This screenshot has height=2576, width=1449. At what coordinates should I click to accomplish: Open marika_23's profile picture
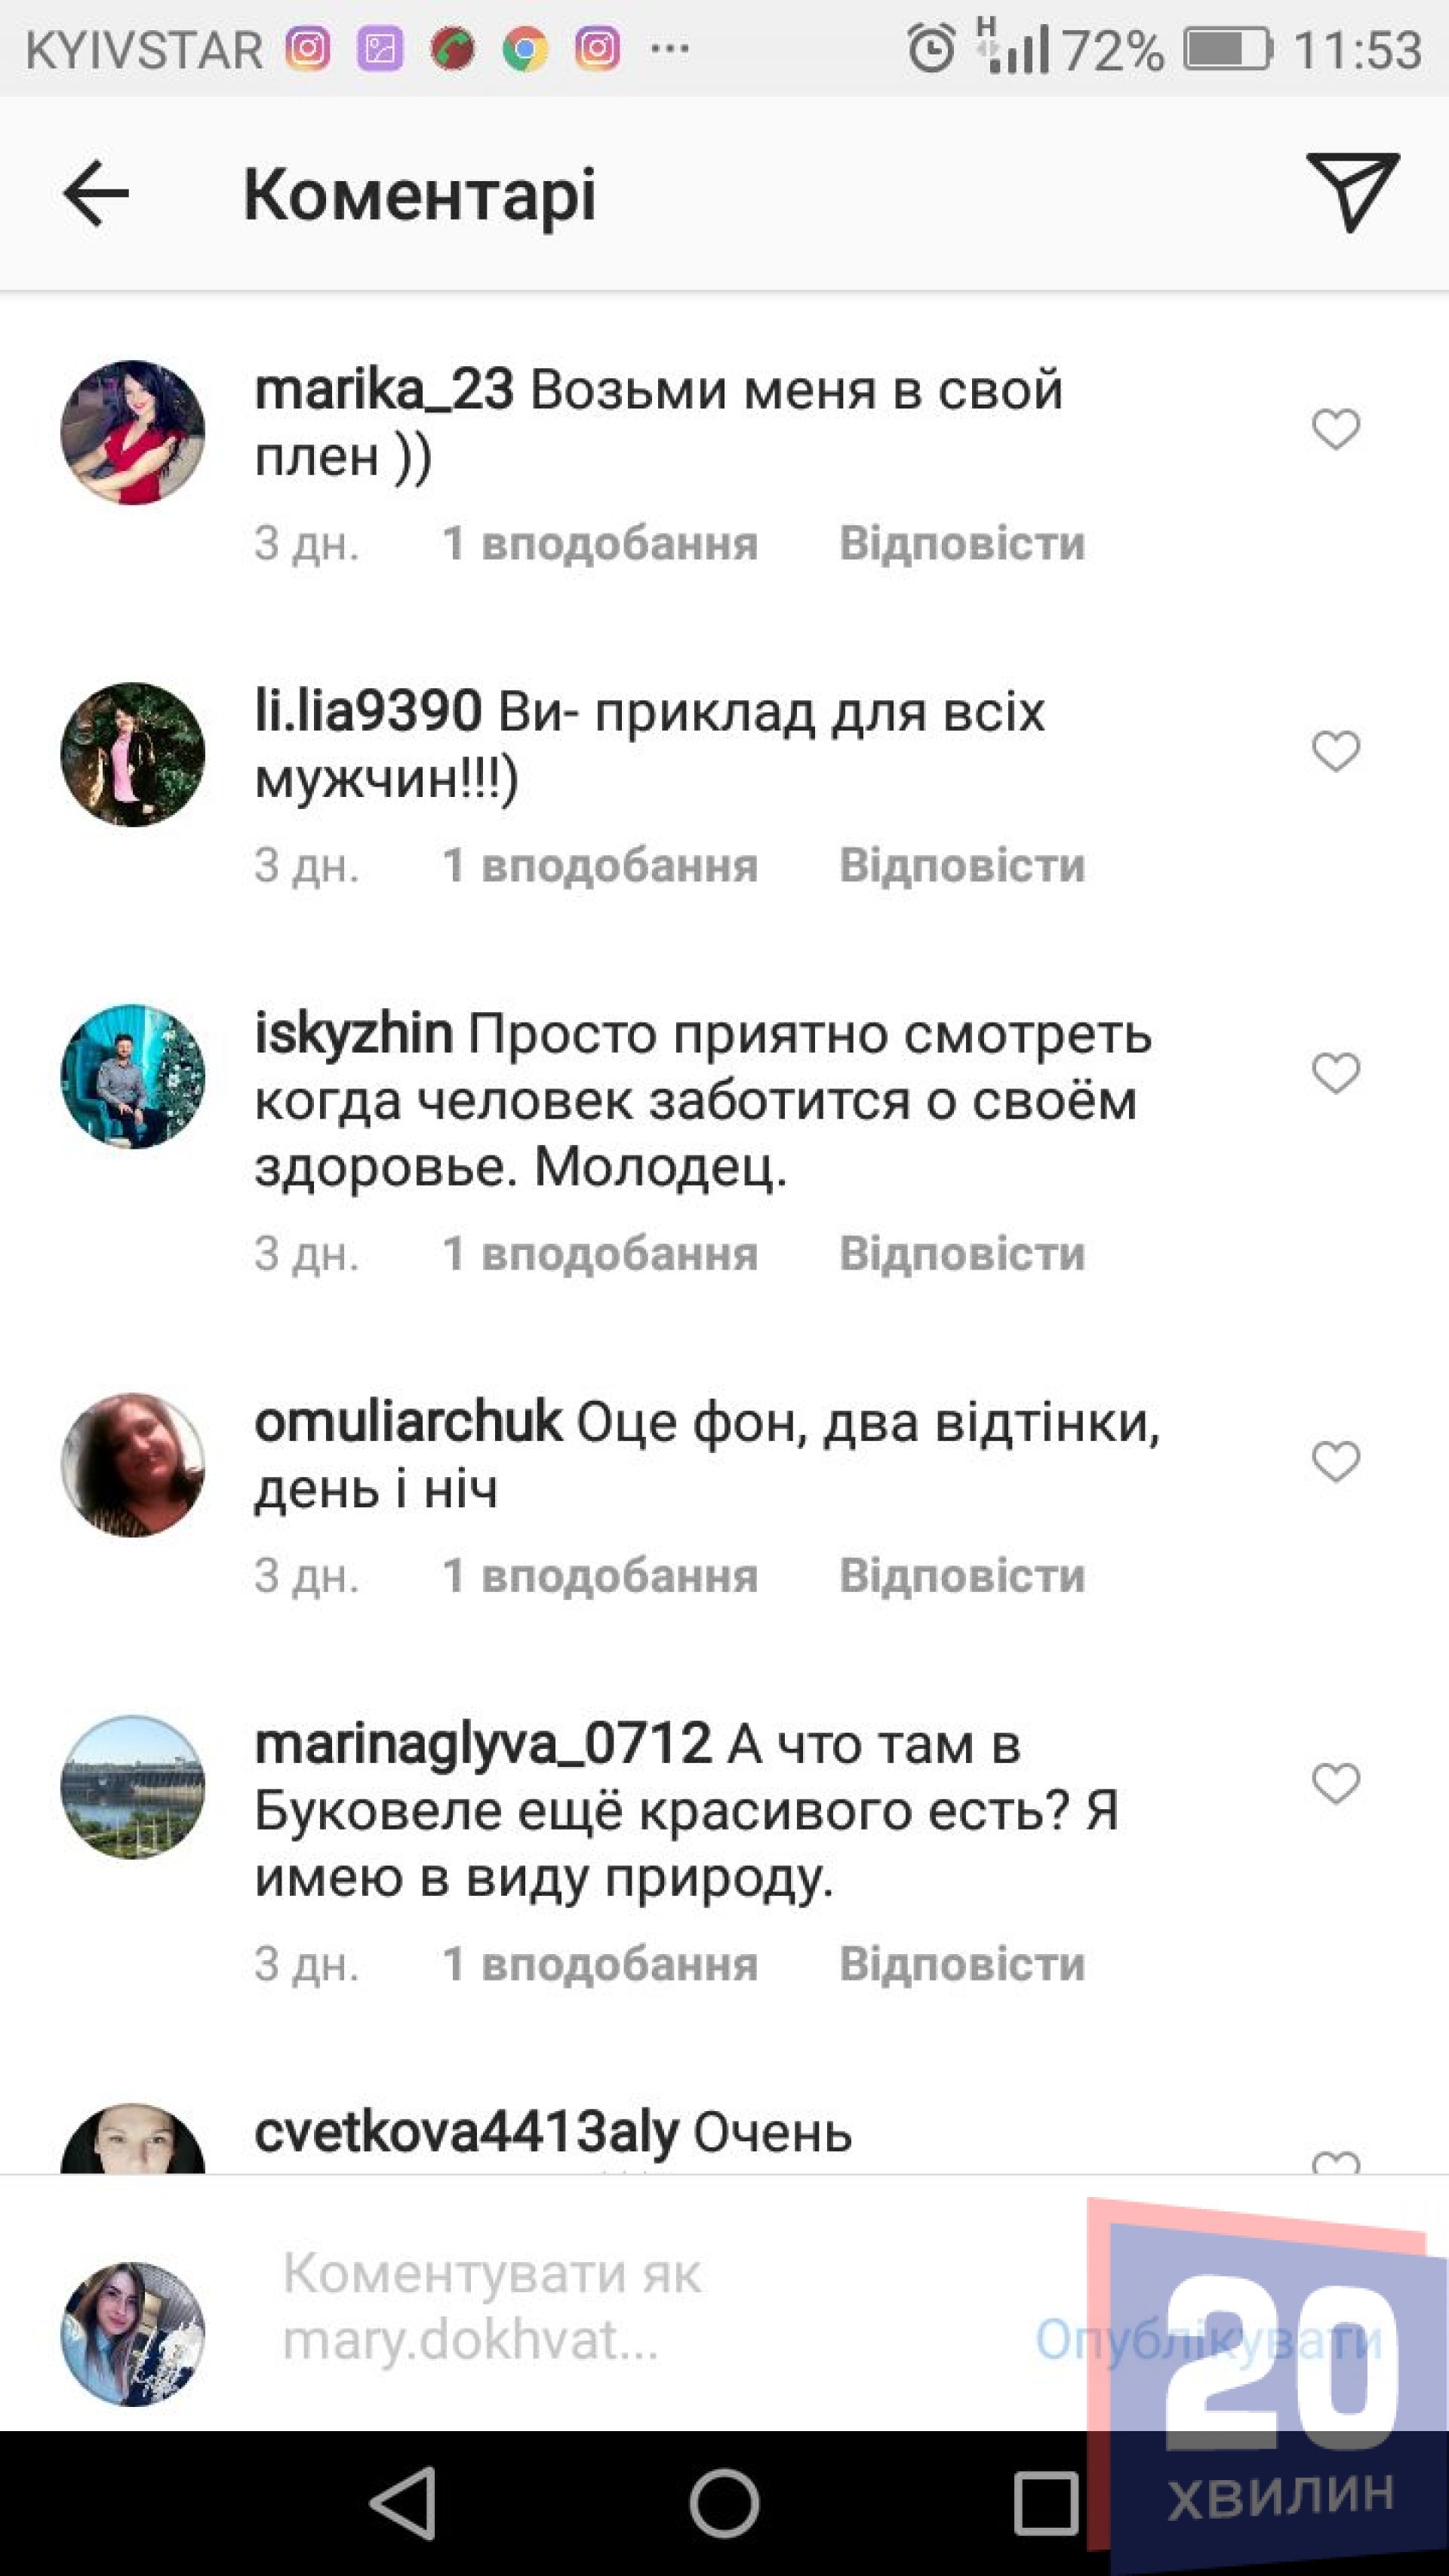[x=133, y=432]
